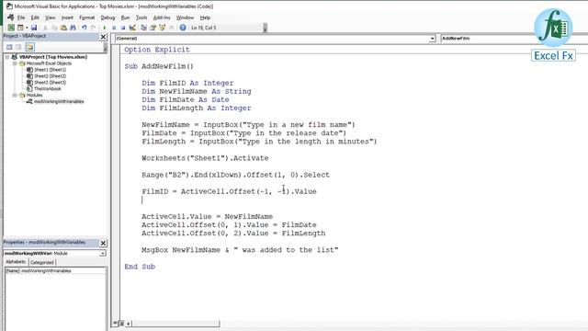Click Full Module View button at bottom
Image resolution: width=588 pixels, height=331 pixels.
click(121, 323)
